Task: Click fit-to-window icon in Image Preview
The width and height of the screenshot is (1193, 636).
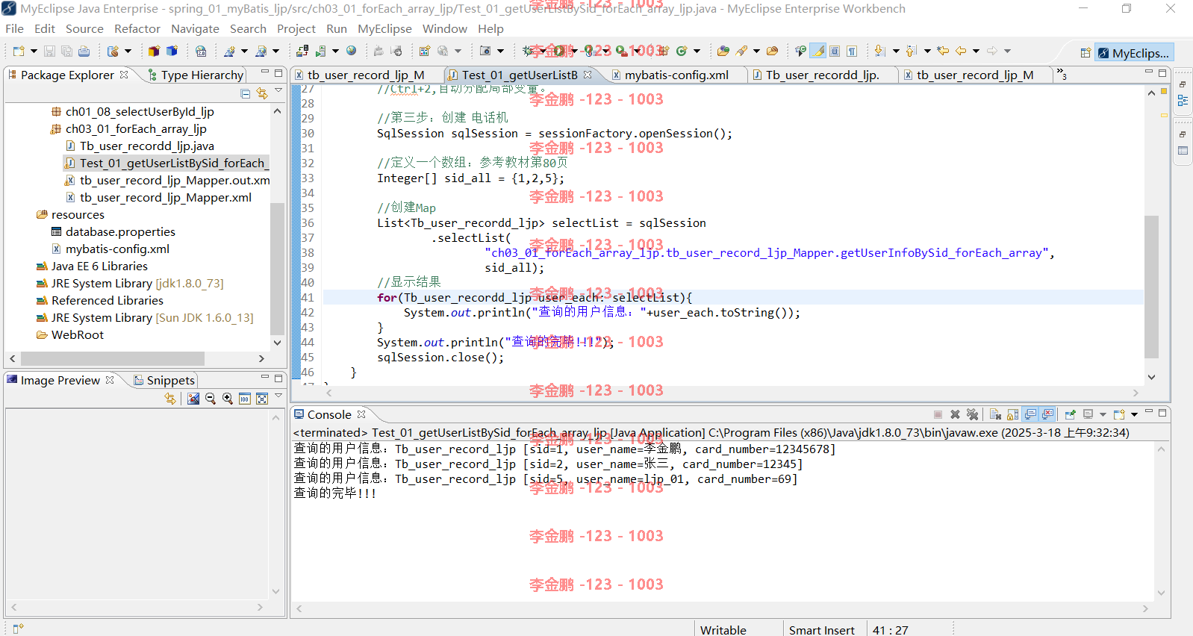Action: tap(262, 399)
